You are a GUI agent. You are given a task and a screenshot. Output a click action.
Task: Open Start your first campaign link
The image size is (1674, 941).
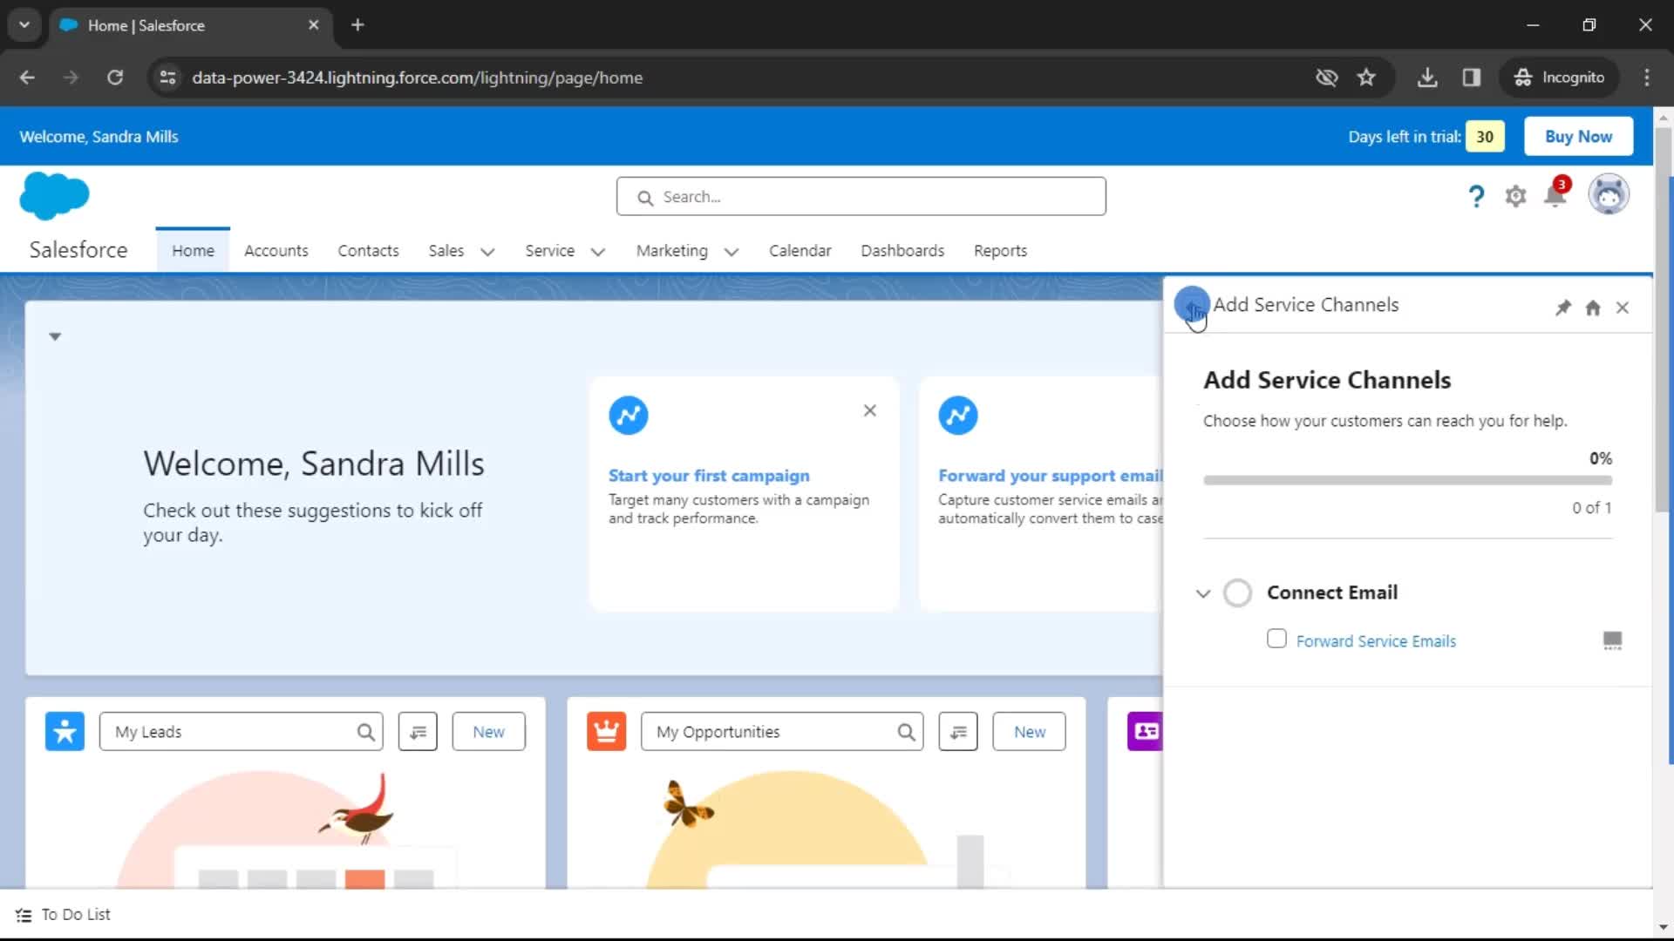[x=709, y=476]
